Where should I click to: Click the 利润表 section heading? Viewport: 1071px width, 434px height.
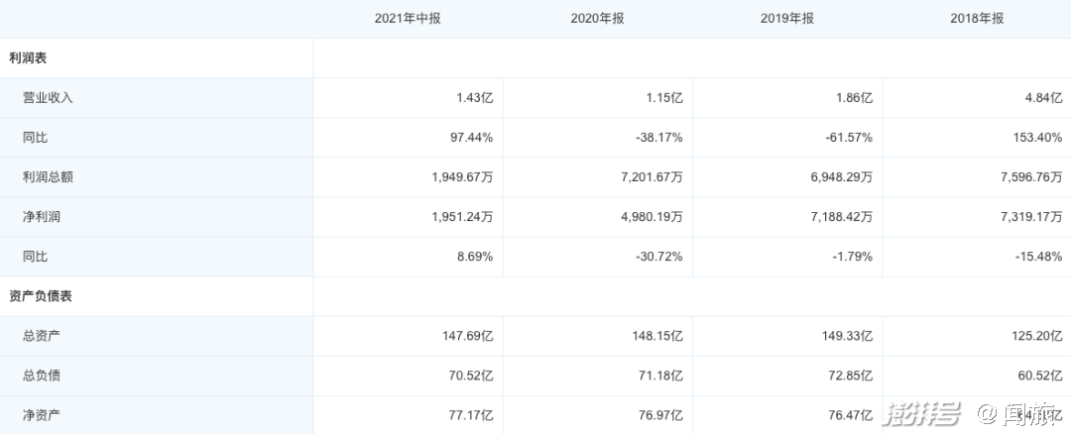pos(27,58)
